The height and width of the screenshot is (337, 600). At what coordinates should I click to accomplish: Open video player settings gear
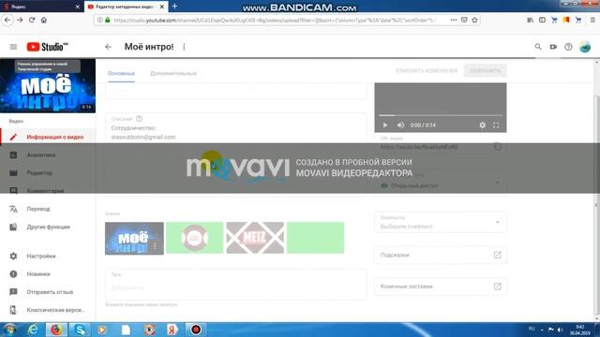483,125
